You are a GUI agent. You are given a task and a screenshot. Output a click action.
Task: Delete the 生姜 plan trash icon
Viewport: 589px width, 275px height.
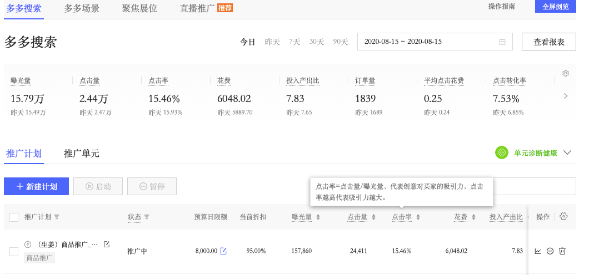pyautogui.click(x=562, y=251)
